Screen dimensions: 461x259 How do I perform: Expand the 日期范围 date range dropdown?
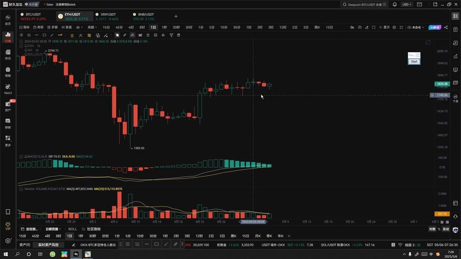pos(53,229)
